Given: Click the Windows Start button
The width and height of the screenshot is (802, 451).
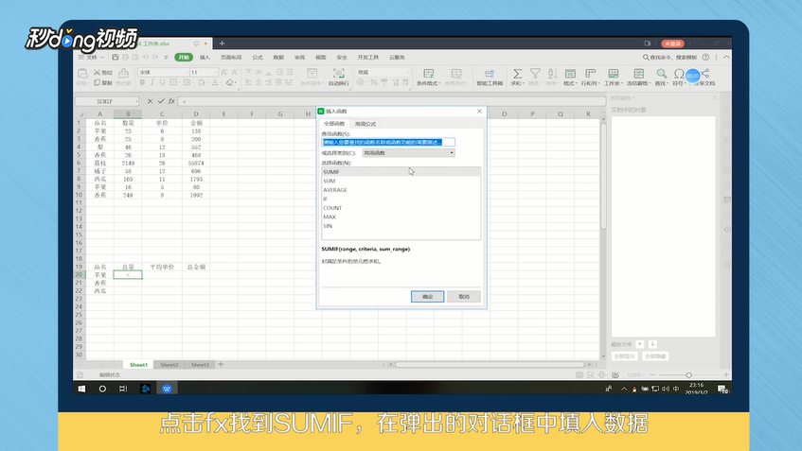Looking at the screenshot, I should (81, 389).
